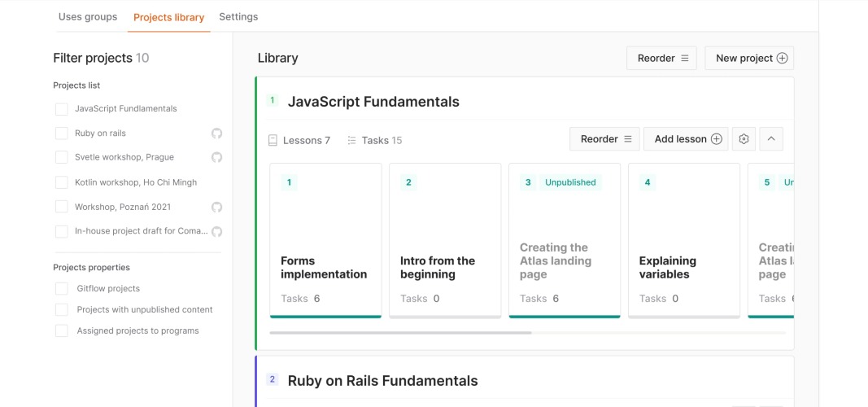Enable Assigned projects to programs filter
Screen dimensions: 868x407
62,330
